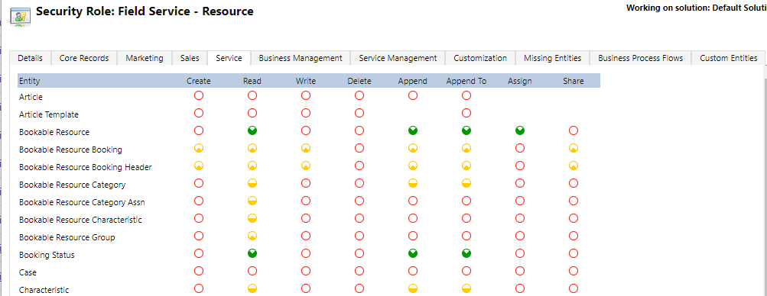
Task: Toggle Delete privilege for Article Template
Action: pyautogui.click(x=359, y=113)
